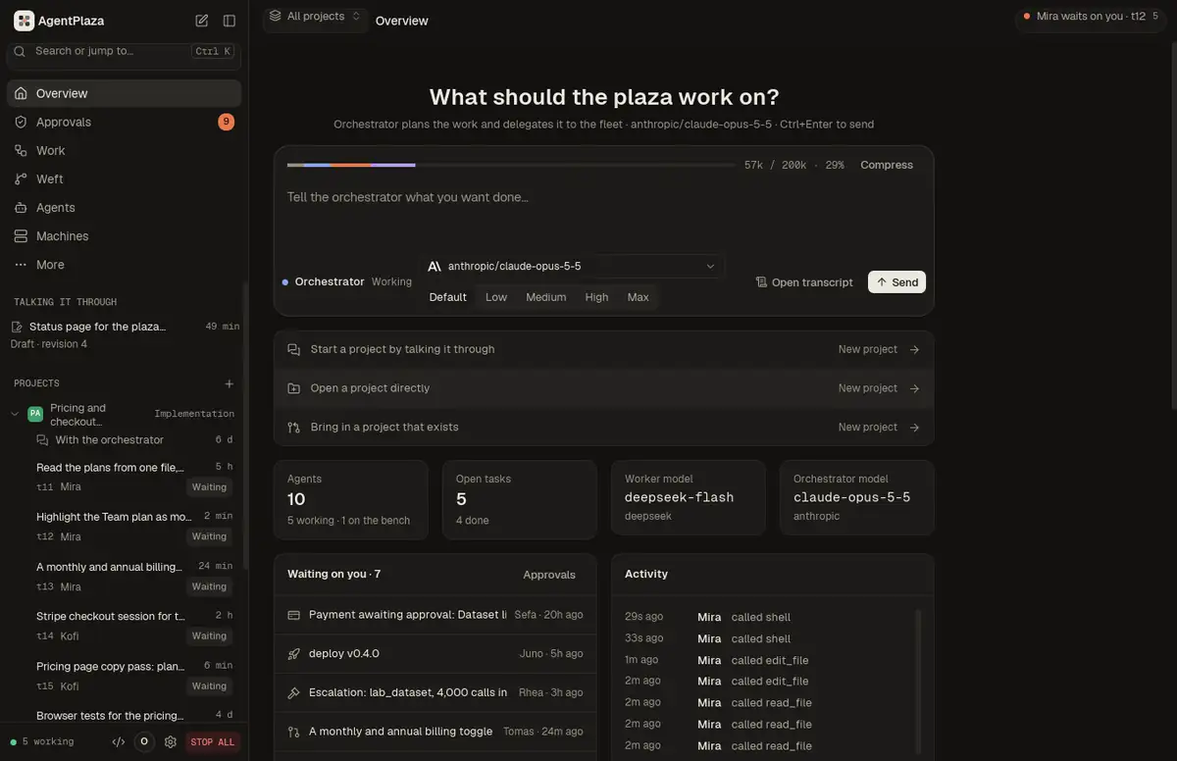Viewport: 1177px width, 761px height.
Task: Open Stripe checkout session task
Action: click(134, 626)
